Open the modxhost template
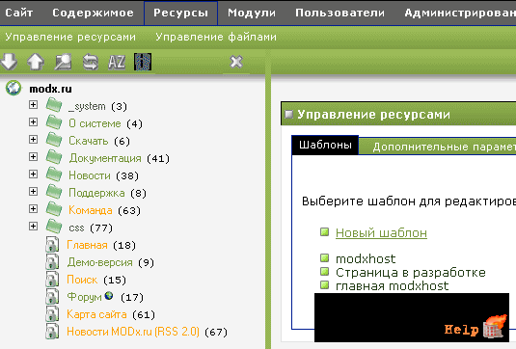 366,259
